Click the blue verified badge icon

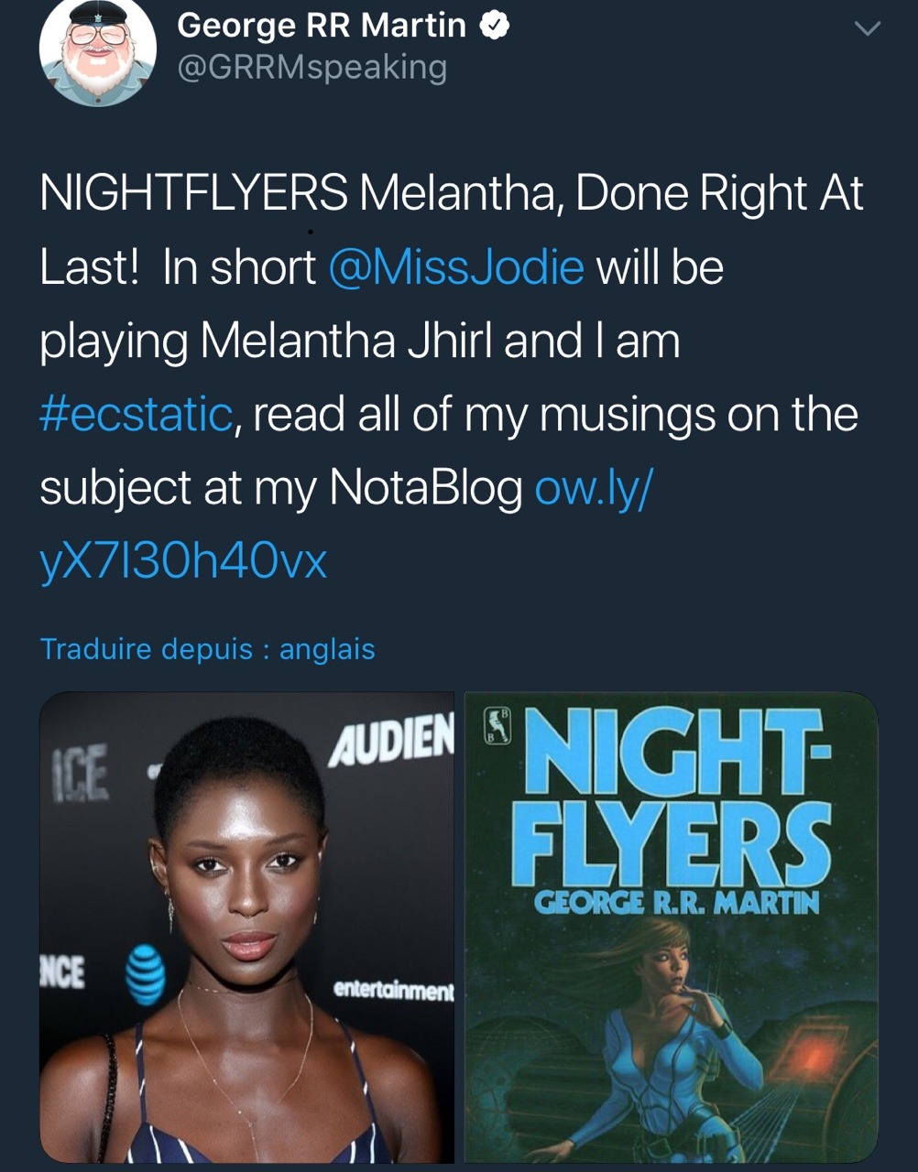494,27
